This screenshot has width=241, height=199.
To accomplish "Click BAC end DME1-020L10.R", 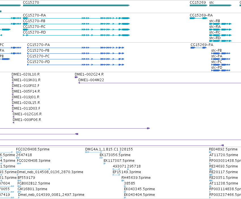I will (x=26, y=74).
